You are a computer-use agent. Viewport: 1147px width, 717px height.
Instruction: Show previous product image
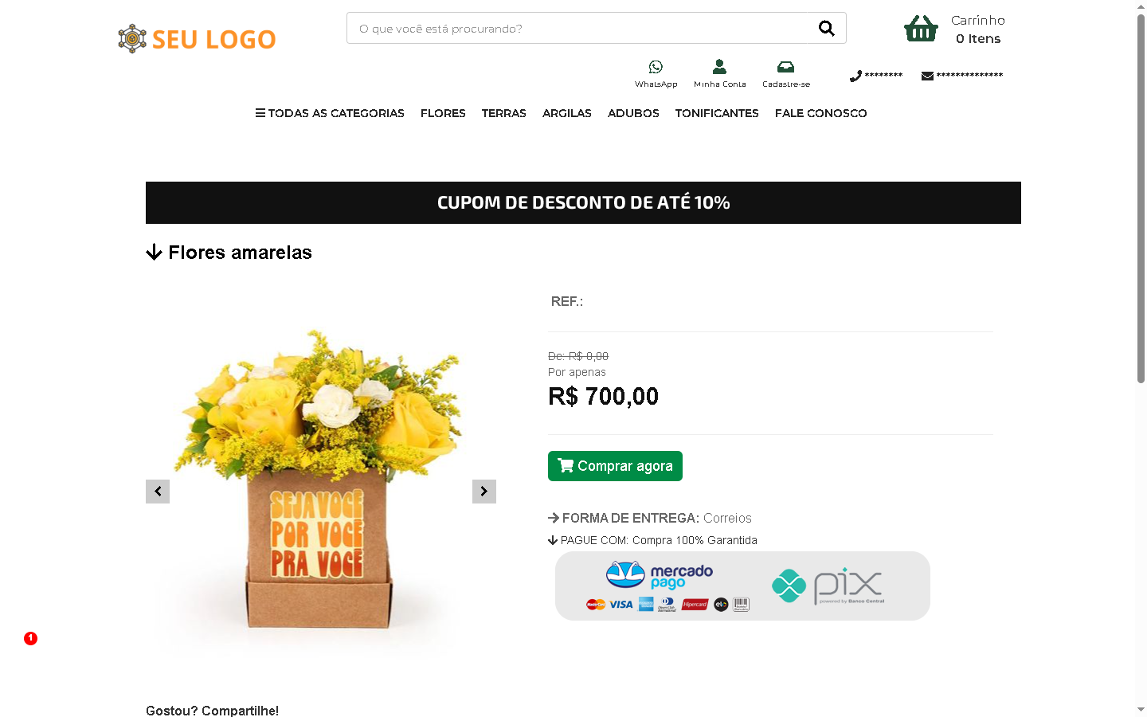[x=158, y=492]
